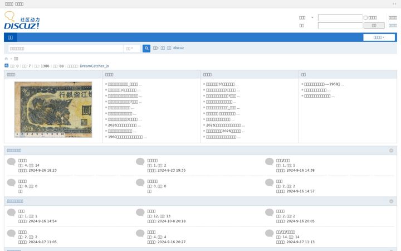Screen dimensions: 401x251
Task: Toggle page width icon at top-right corner
Action: click(x=394, y=4)
